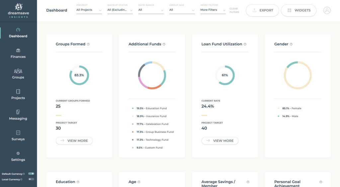Open the Messaging sidebar section
This screenshot has width=340, height=187.
18,115
